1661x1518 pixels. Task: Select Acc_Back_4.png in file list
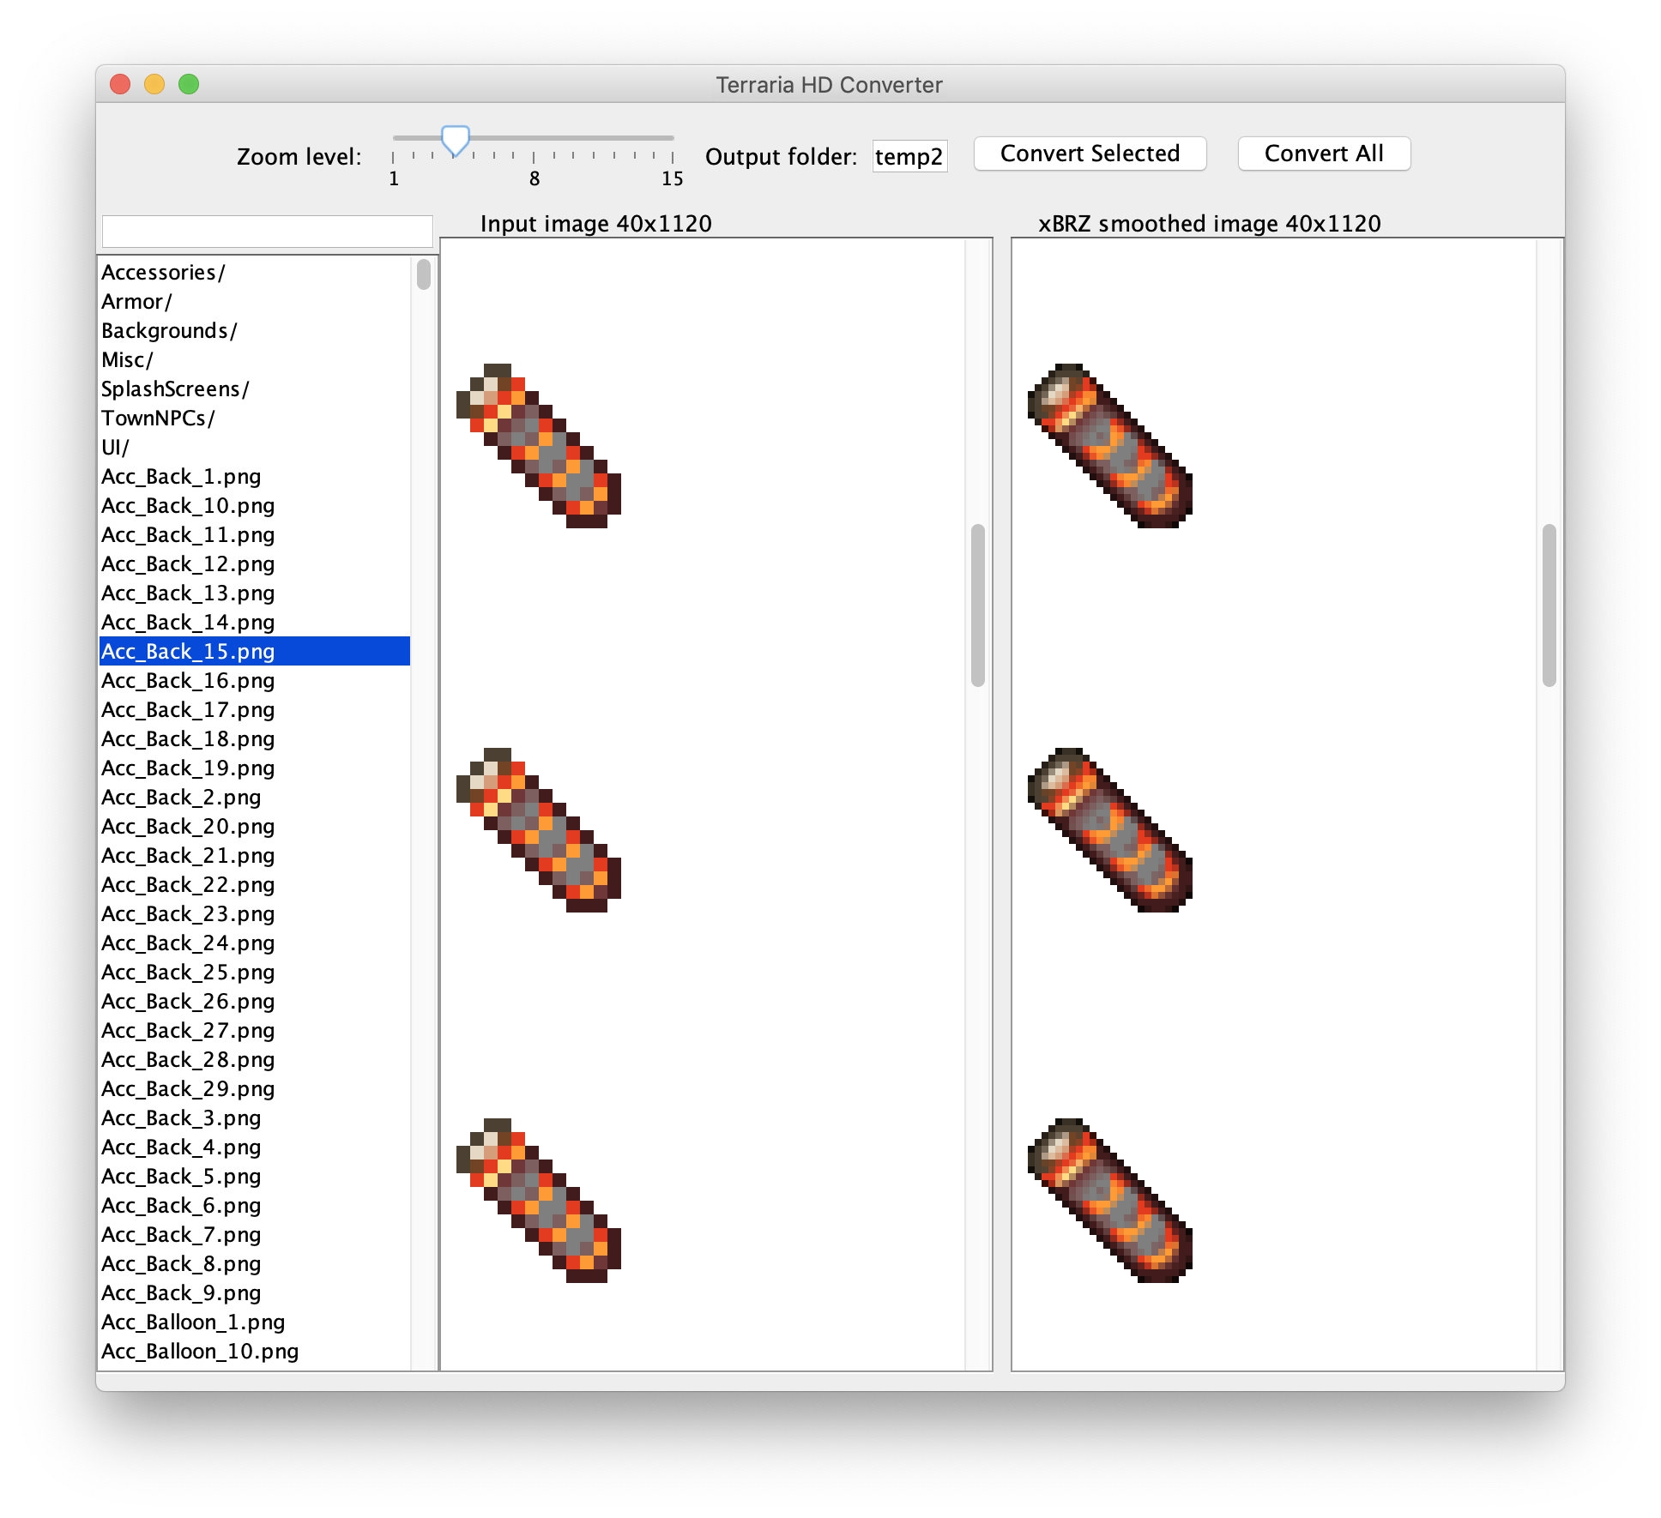coord(255,1147)
